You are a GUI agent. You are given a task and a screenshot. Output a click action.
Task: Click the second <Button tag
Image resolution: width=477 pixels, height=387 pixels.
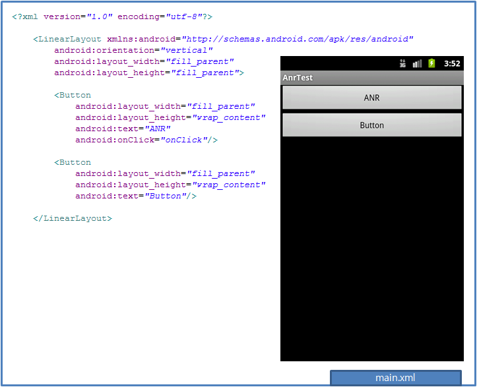tap(73, 162)
